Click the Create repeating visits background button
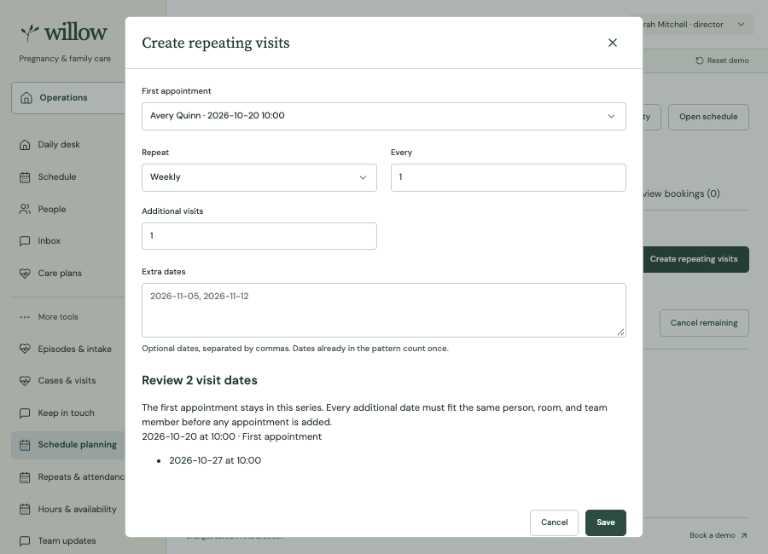Viewport: 768px width, 554px height. pos(695,259)
